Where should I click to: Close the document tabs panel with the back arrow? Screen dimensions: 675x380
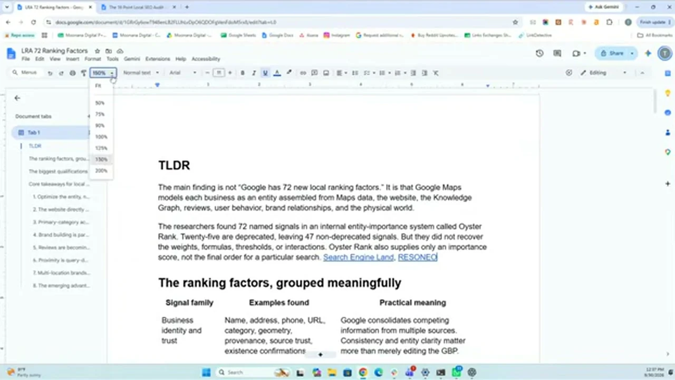pyautogui.click(x=17, y=98)
